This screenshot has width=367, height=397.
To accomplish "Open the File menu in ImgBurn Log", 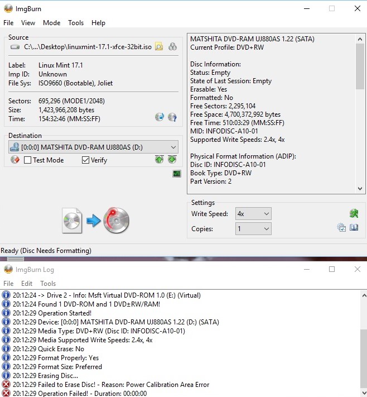I will 8,283.
